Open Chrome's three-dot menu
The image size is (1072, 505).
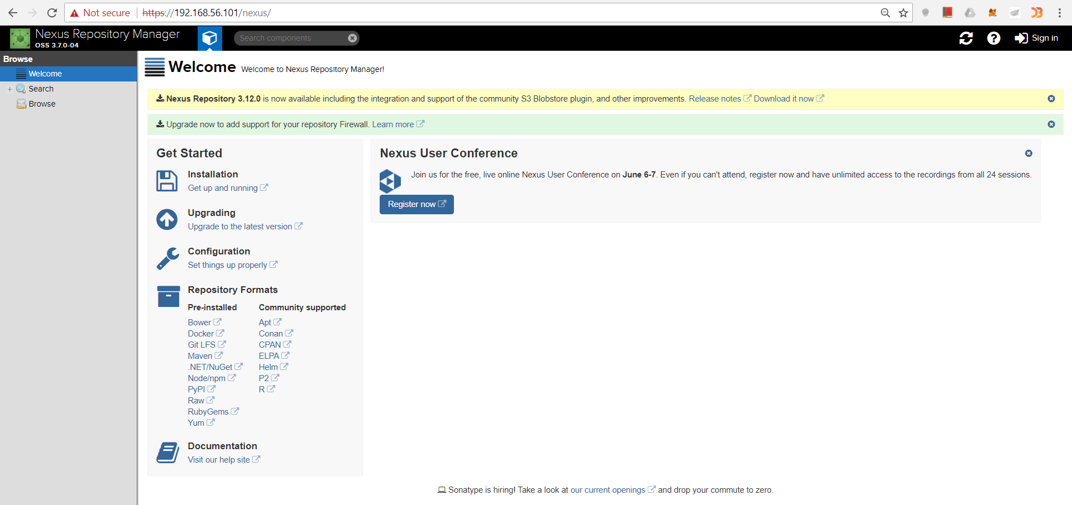point(1059,13)
